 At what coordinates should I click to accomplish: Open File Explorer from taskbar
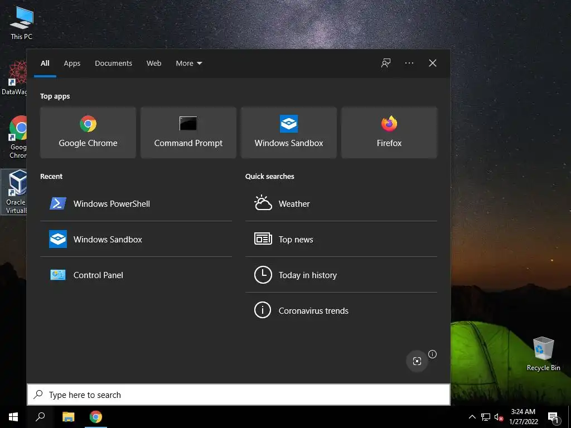click(x=69, y=417)
